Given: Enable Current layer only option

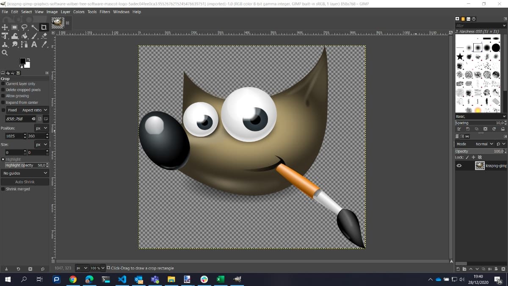Looking at the screenshot, I should tap(3, 84).
